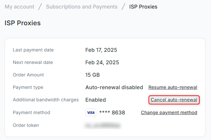The image size is (211, 140).
Task: Click the Payment type label
Action: click(28, 87)
